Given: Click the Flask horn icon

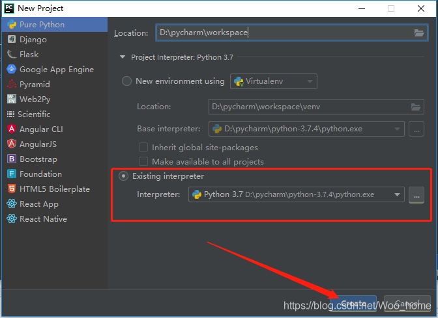Looking at the screenshot, I should click(x=12, y=55).
